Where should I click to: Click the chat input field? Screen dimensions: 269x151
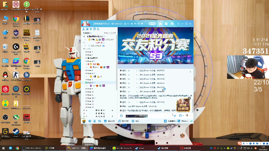point(148,116)
